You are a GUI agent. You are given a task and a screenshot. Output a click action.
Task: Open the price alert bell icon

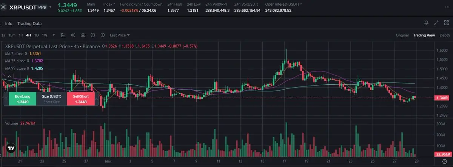click(427, 23)
